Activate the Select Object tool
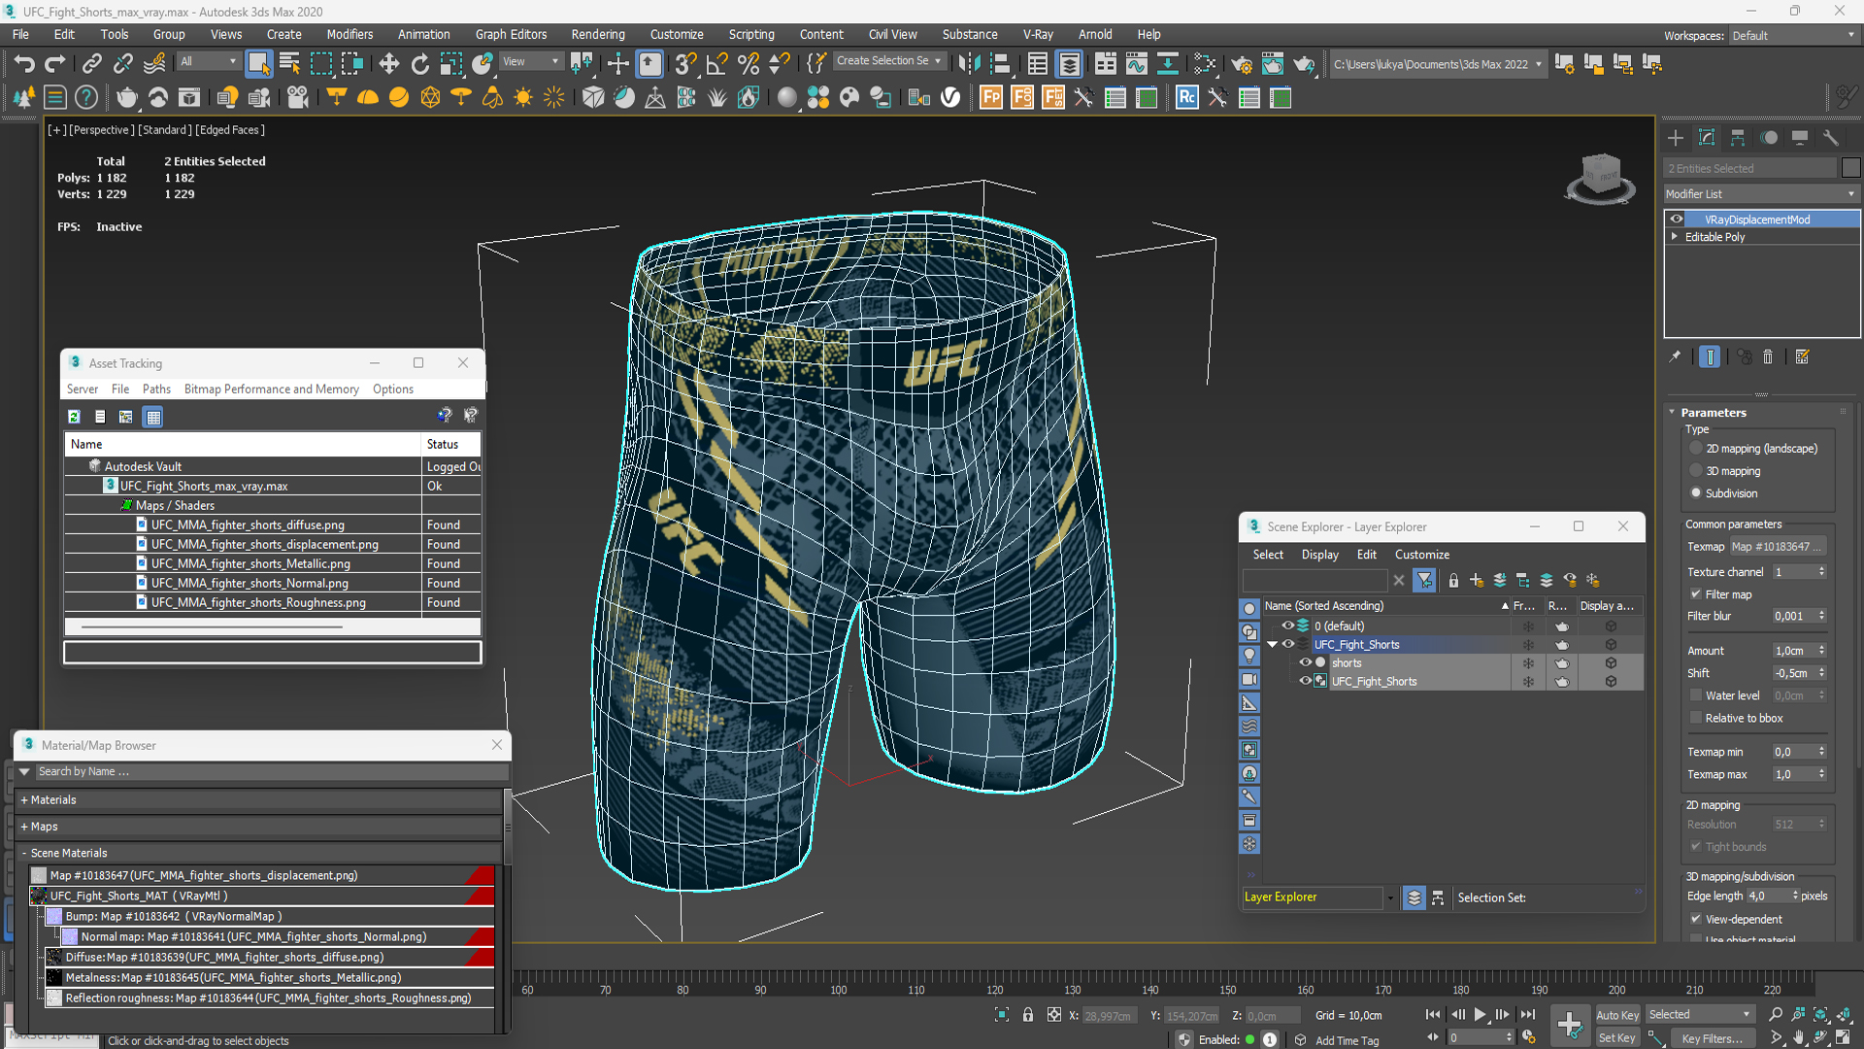The width and height of the screenshot is (1864, 1049). pyautogui.click(x=258, y=64)
